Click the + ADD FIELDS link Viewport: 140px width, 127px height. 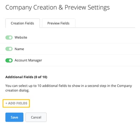pyautogui.click(x=16, y=103)
